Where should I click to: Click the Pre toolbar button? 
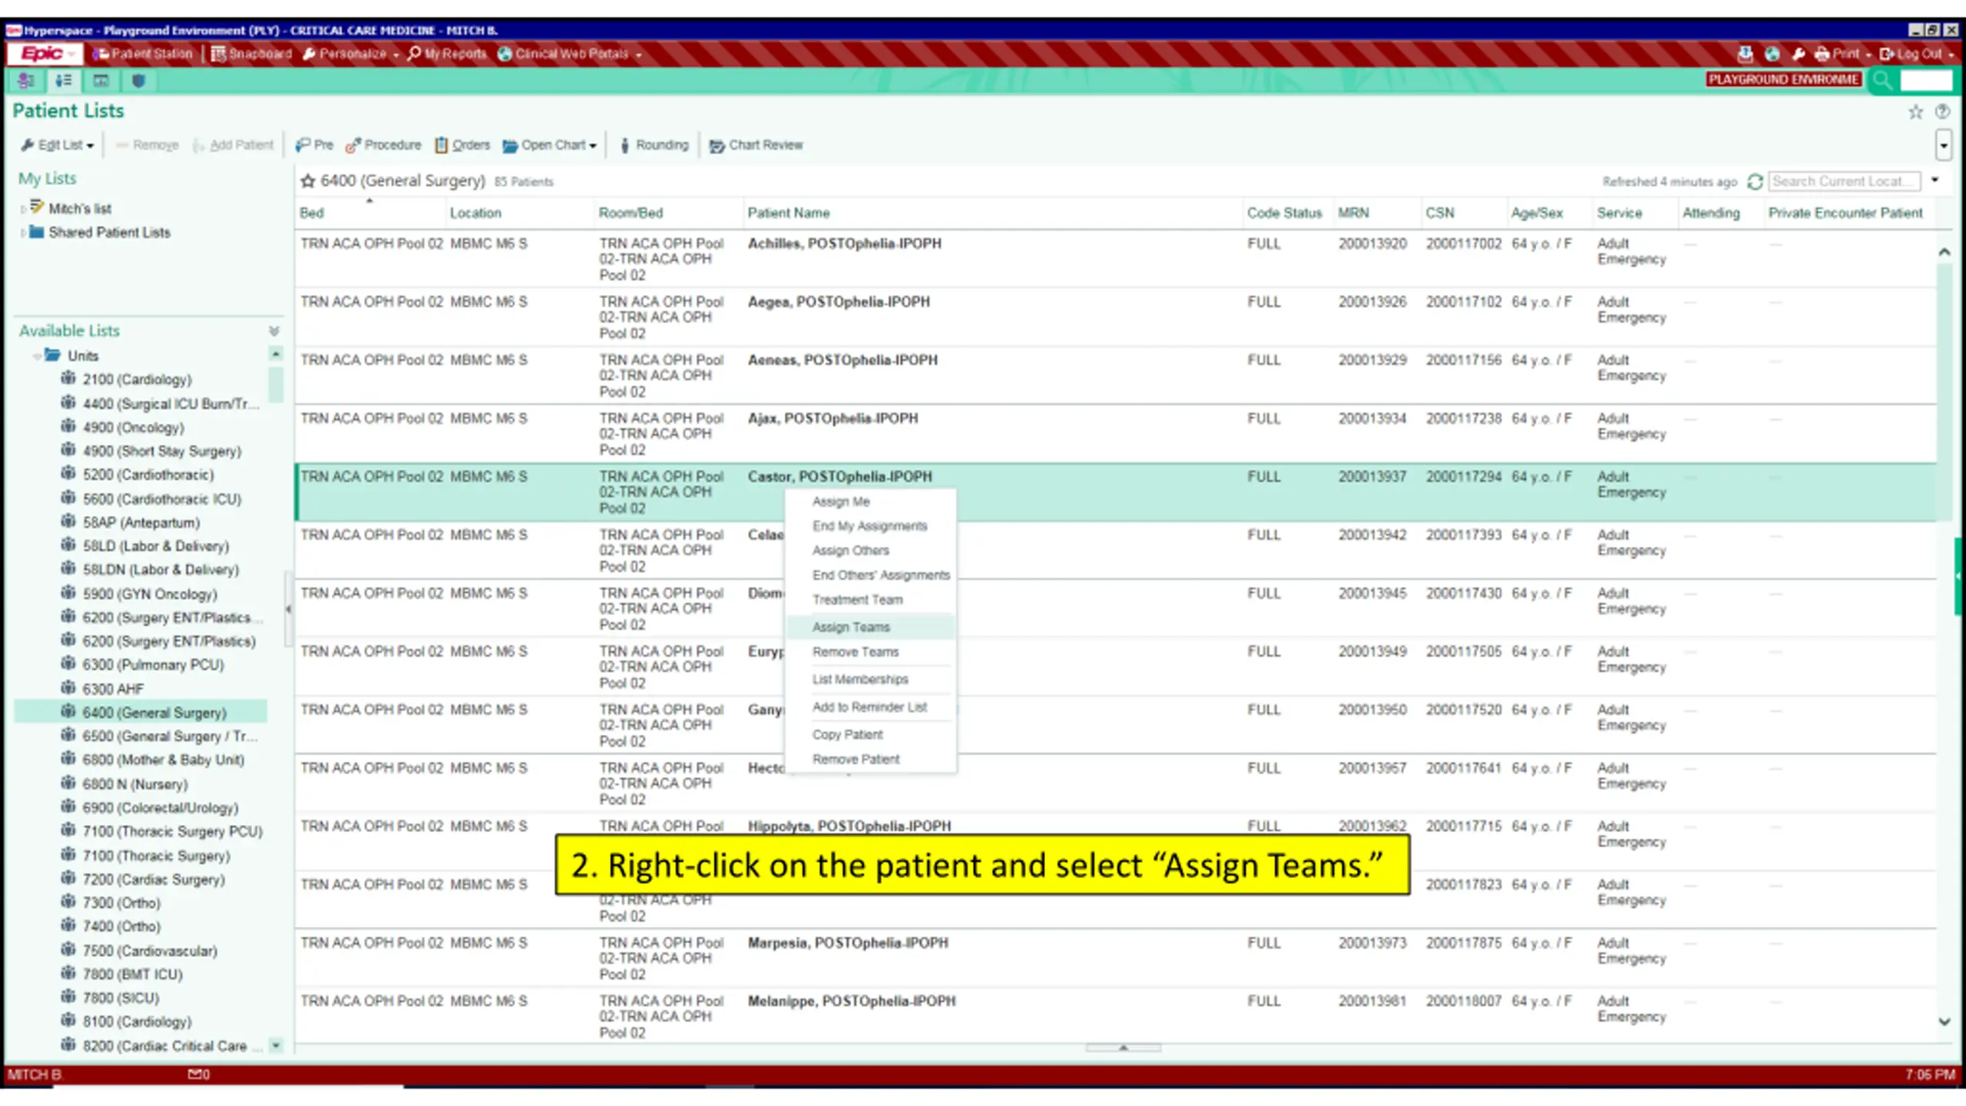[x=314, y=145]
